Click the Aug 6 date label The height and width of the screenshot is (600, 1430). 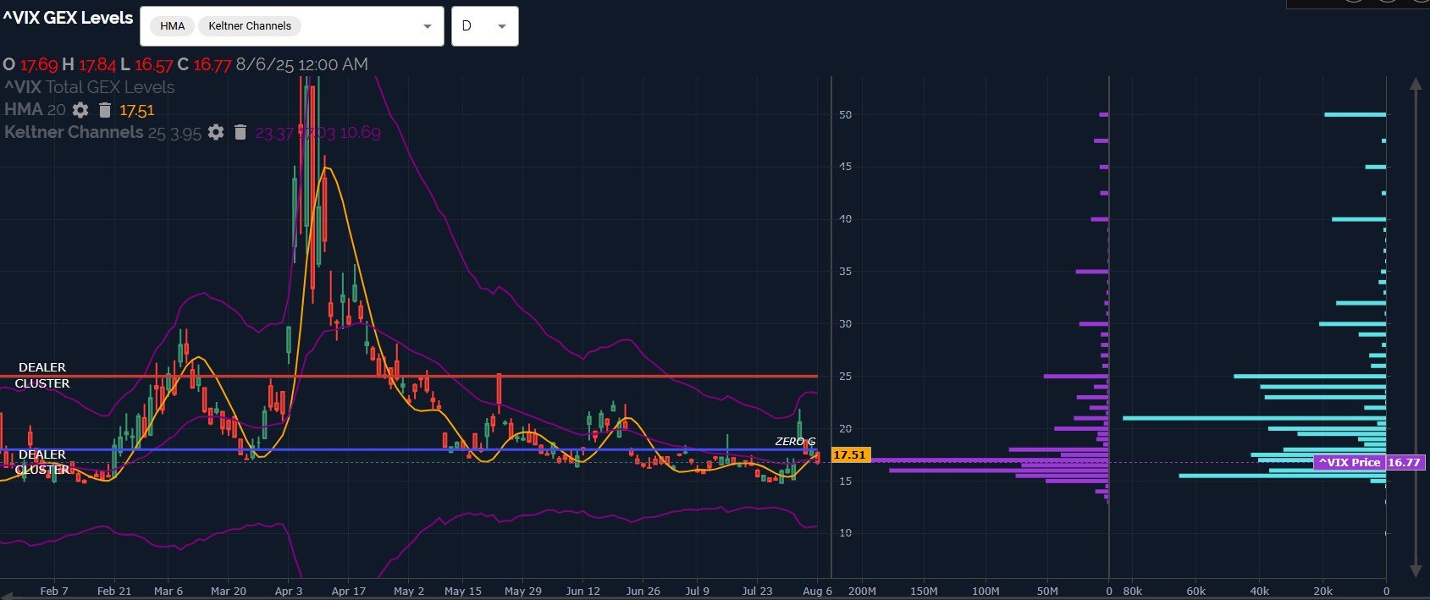[818, 591]
